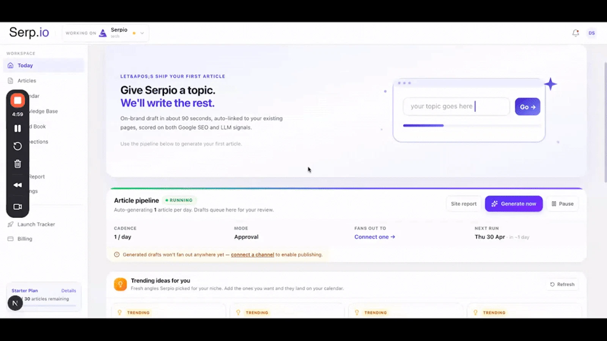The image size is (607, 341).
Task: Open the Today page in sidebar
Action: 44,66
